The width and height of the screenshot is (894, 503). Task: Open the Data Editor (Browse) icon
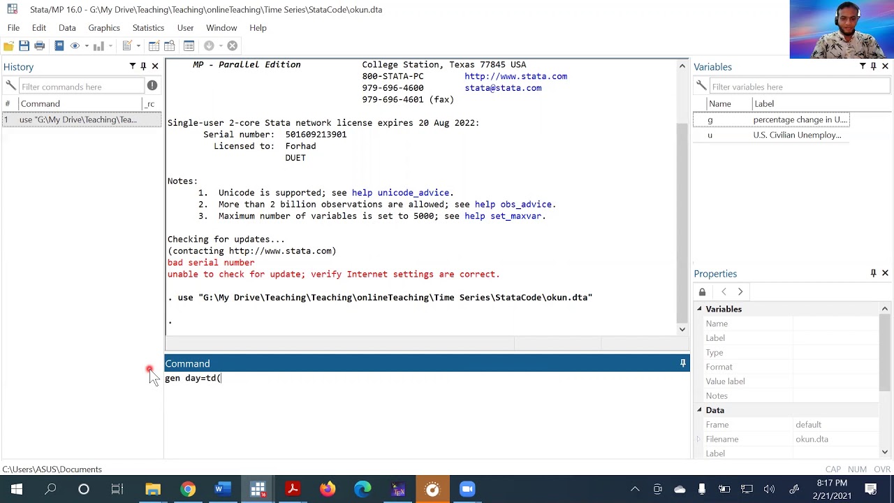point(170,46)
